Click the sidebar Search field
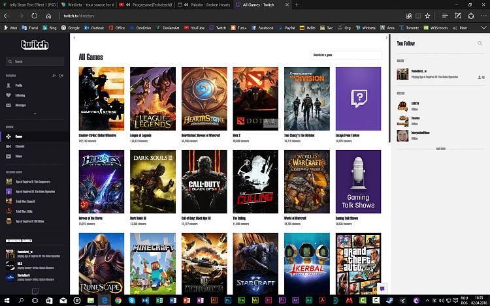 pos(35,61)
